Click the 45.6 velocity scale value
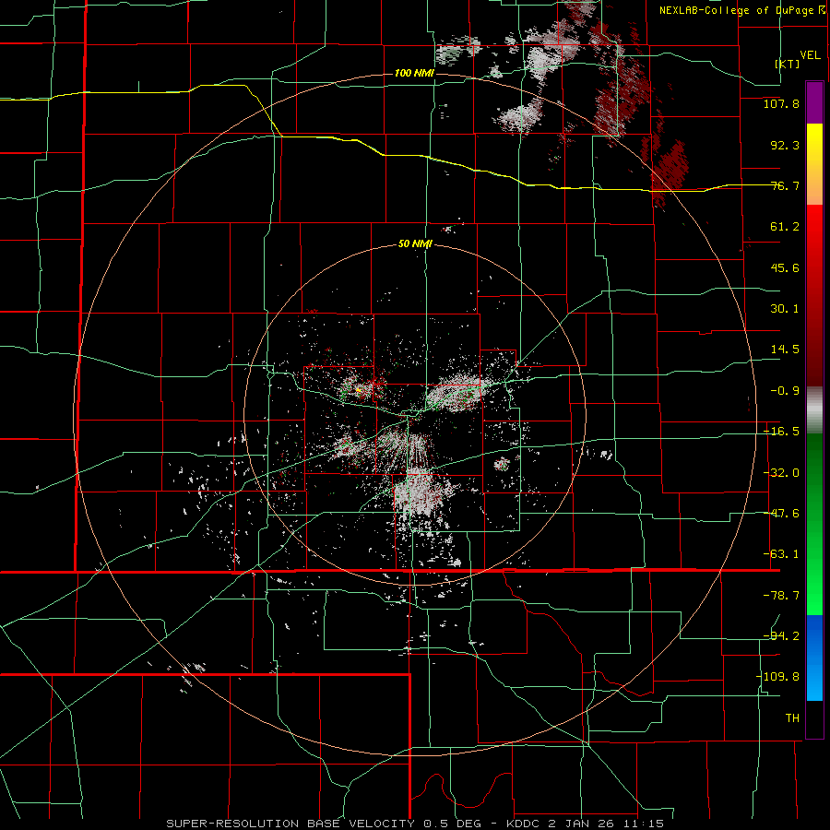The height and width of the screenshot is (830, 830). click(785, 267)
